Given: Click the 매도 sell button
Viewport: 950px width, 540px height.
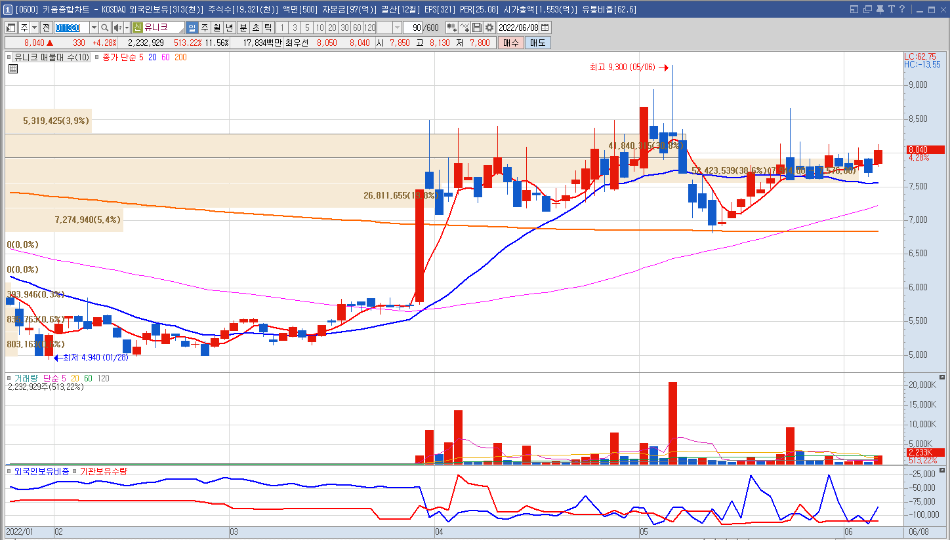Looking at the screenshot, I should (538, 43).
